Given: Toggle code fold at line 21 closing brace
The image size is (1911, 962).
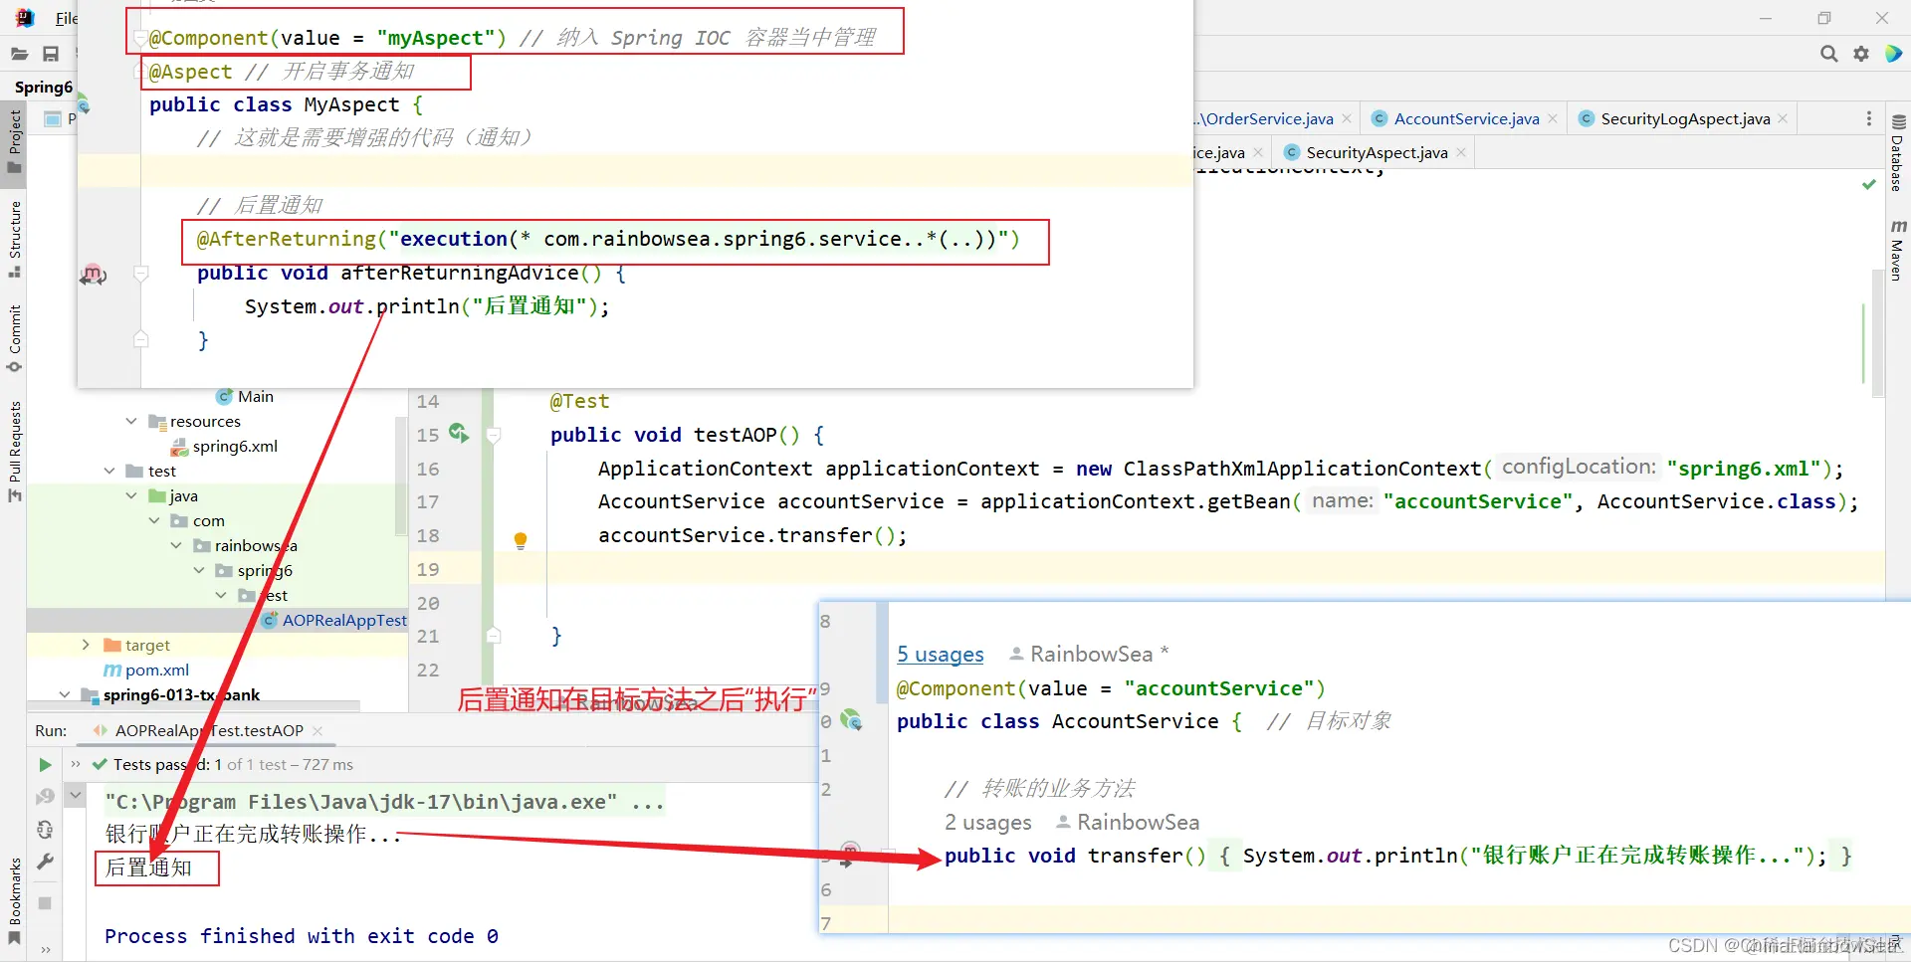Looking at the screenshot, I should coord(494,635).
